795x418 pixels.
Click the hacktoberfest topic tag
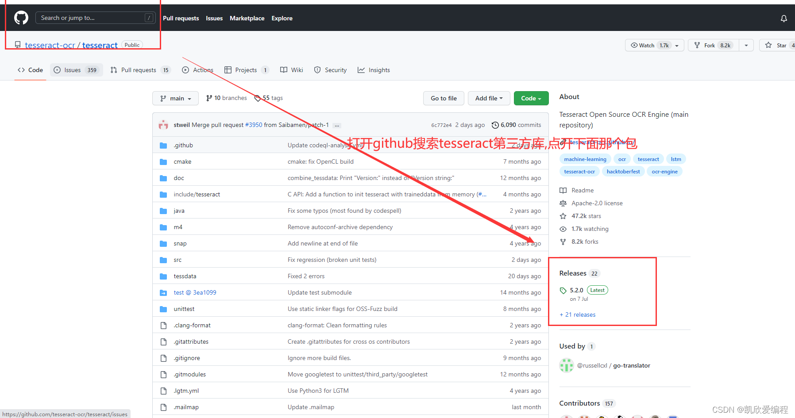click(623, 172)
